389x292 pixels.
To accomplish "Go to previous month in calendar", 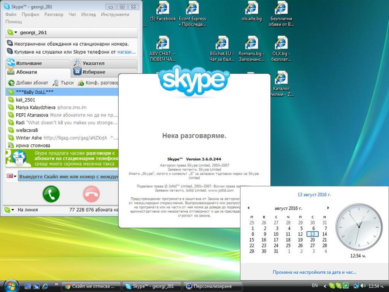I will point(249,208).
